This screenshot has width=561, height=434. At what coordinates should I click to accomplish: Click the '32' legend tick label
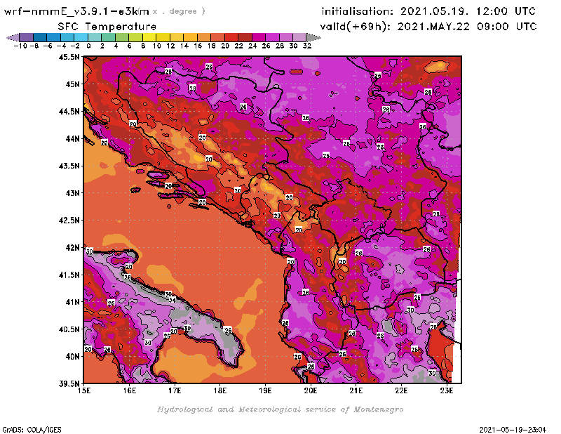click(x=307, y=46)
